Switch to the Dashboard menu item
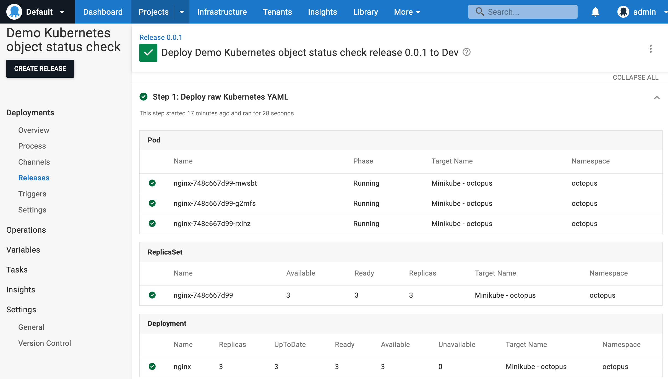 coord(103,12)
